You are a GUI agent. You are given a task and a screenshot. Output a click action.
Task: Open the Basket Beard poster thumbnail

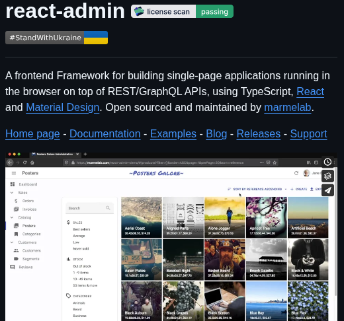tap(225, 260)
